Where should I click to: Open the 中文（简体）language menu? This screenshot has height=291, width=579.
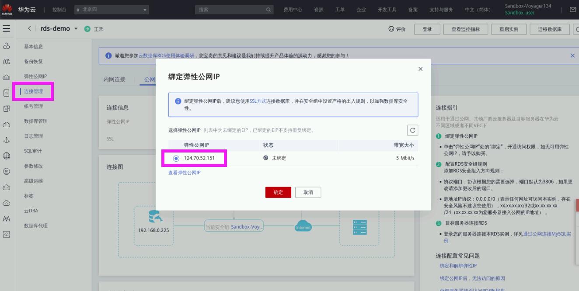478,10
